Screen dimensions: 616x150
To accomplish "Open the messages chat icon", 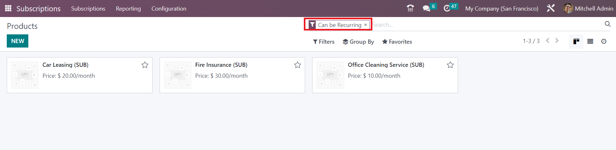I will tap(426, 8).
